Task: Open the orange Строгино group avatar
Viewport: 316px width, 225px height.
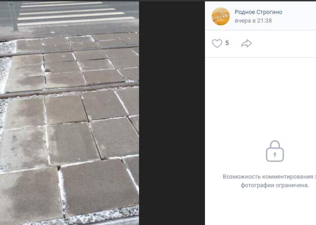Action: (221, 16)
